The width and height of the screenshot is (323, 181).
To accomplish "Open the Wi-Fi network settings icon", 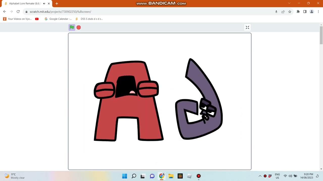I will click(285, 176).
